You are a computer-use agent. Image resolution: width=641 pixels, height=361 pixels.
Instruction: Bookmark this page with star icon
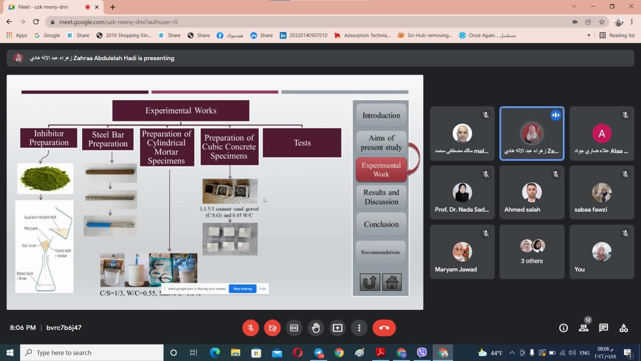pyautogui.click(x=601, y=22)
